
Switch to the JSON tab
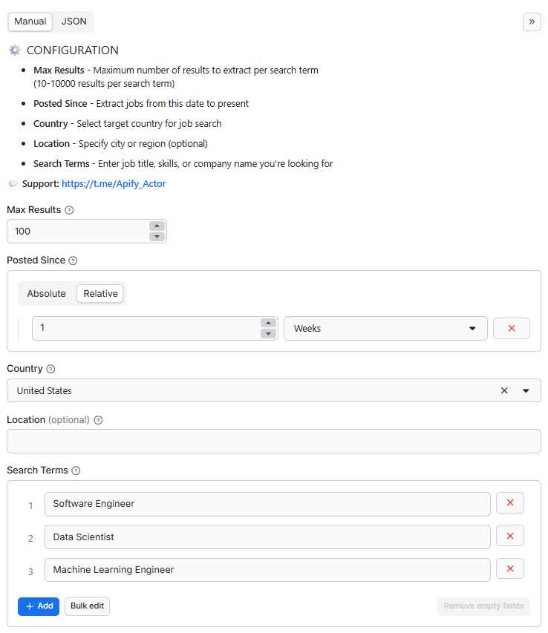point(74,22)
